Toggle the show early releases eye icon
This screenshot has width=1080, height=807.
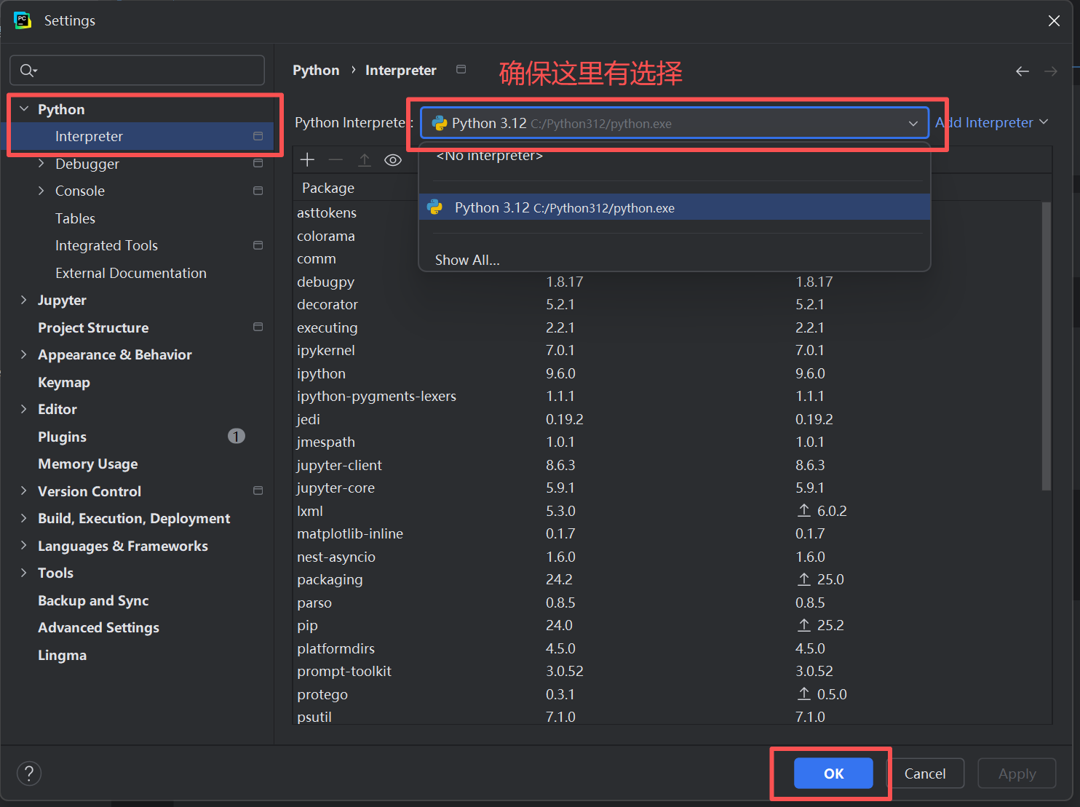(x=393, y=160)
